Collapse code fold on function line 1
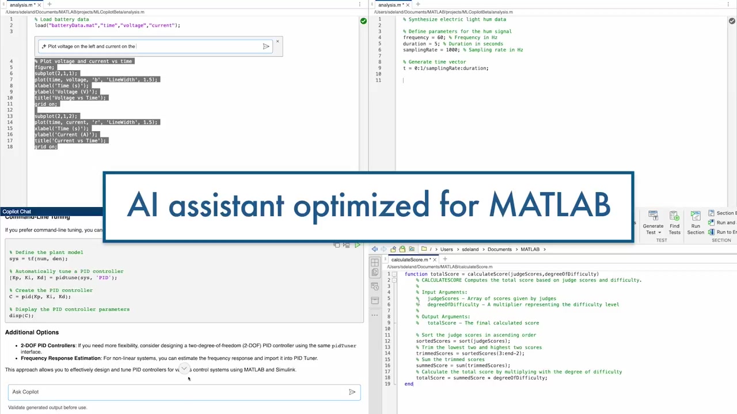Screen dimensions: 737x414 pos(394,274)
